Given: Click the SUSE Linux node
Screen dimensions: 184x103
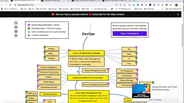Looking at the screenshot, I should pos(32,94).
